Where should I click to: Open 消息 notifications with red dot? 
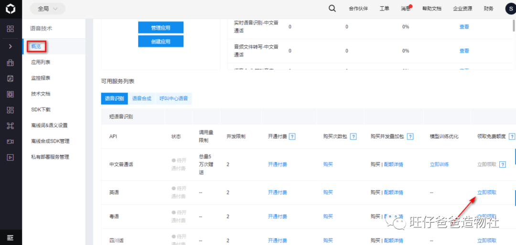click(x=406, y=9)
